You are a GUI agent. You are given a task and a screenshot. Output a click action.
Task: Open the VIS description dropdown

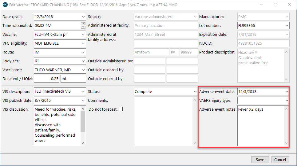click(83, 91)
